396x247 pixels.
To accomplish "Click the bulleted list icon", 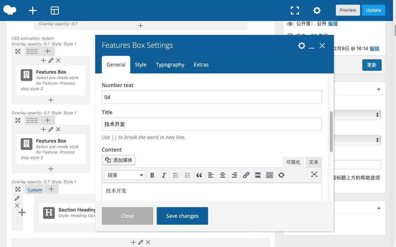I will click(176, 175).
